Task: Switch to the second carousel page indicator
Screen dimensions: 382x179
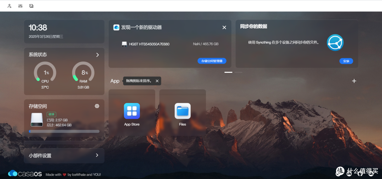Action: [x=238, y=72]
